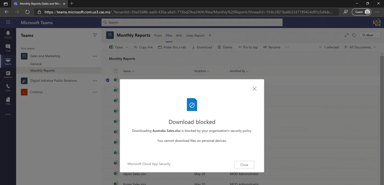Click Copy link in the toolbar
The image size is (384, 185).
pos(143,47)
